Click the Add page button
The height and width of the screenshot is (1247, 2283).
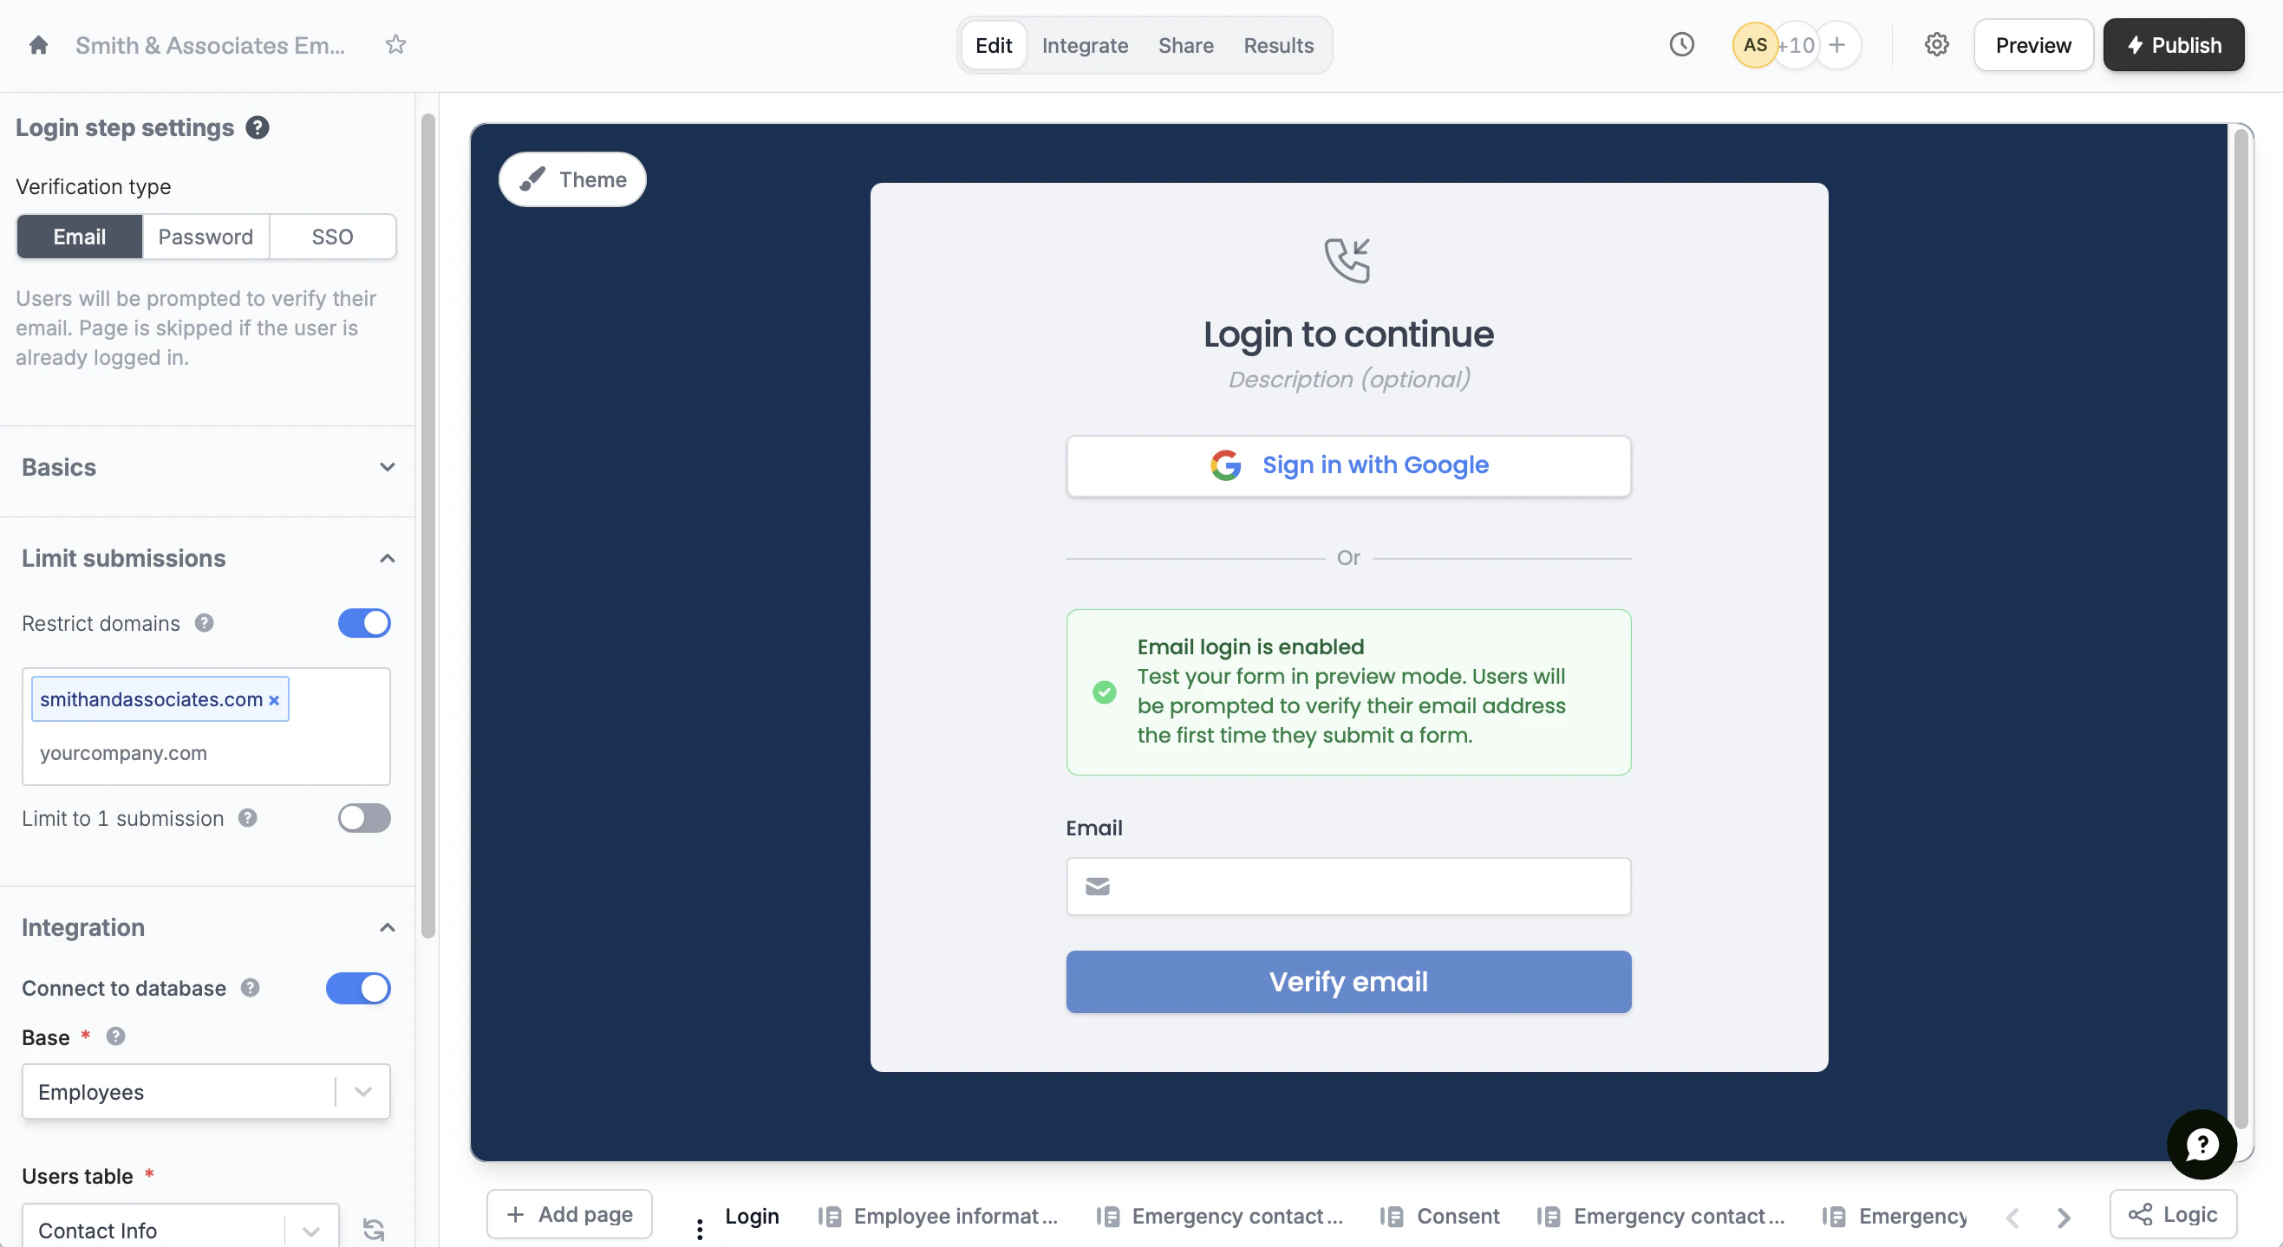click(x=569, y=1215)
